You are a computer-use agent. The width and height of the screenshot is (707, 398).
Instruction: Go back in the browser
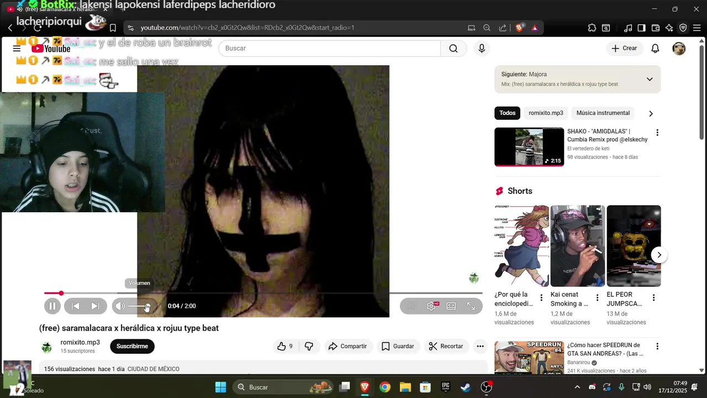click(10, 28)
